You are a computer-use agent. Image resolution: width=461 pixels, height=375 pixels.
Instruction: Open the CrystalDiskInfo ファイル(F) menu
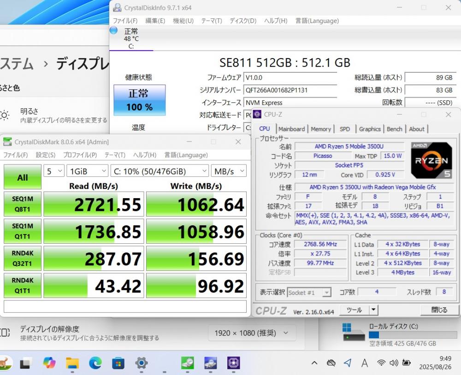125,21
